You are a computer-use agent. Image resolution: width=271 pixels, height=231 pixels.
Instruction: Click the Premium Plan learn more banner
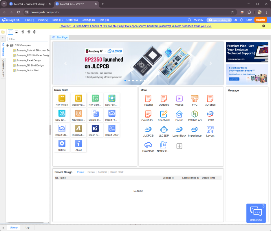click(x=247, y=52)
